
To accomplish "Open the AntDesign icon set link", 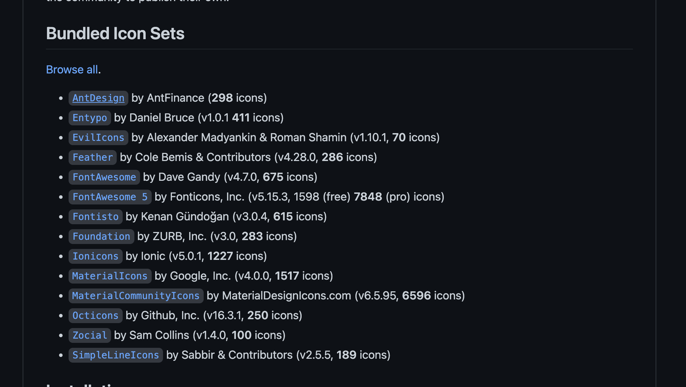I will pos(98,98).
